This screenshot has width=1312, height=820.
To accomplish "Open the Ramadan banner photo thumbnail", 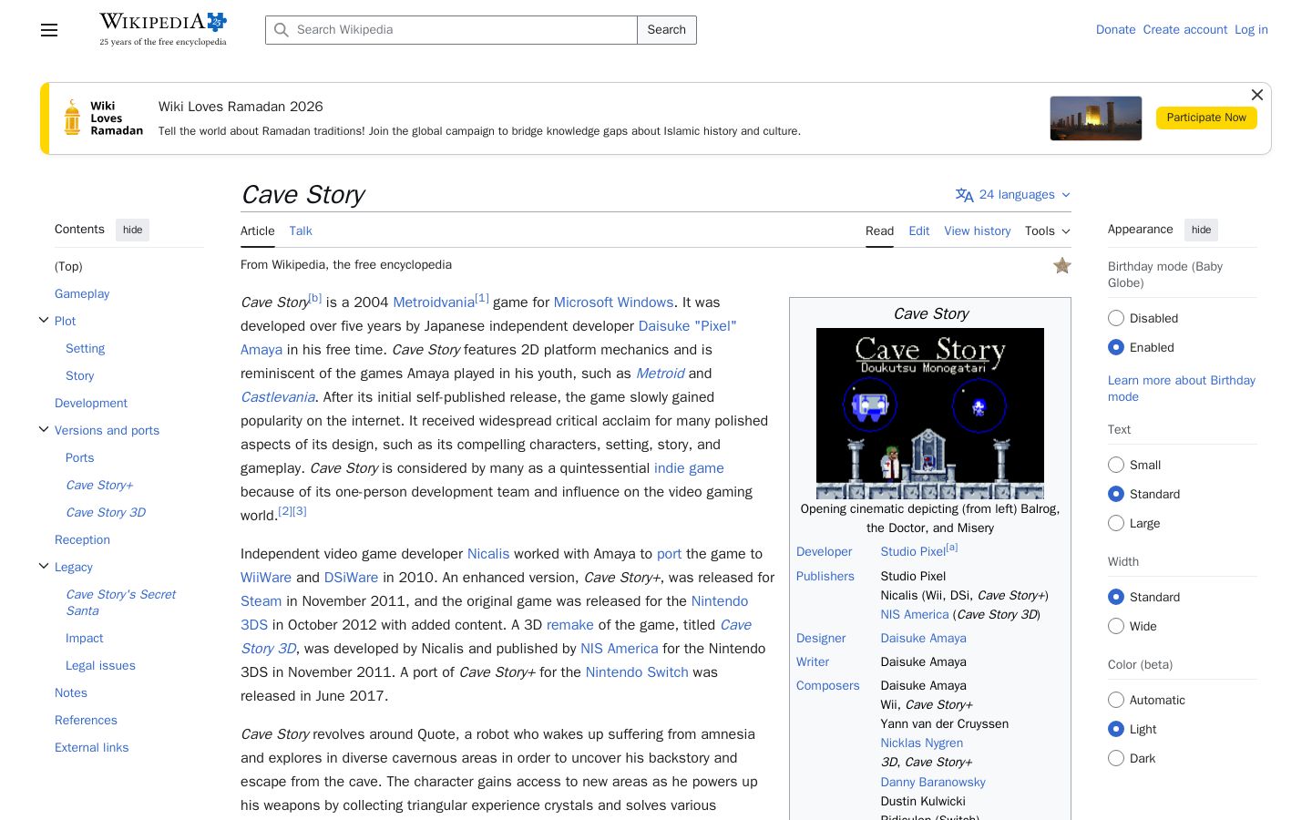I will [x=1096, y=118].
